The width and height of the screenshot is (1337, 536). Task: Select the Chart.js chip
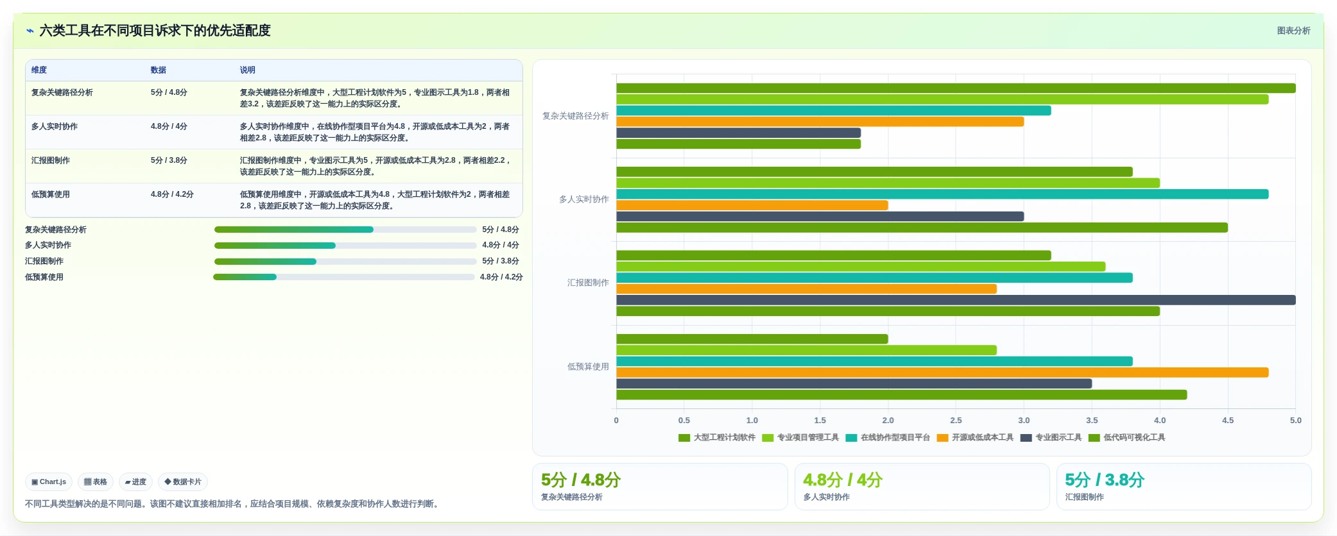[49, 482]
